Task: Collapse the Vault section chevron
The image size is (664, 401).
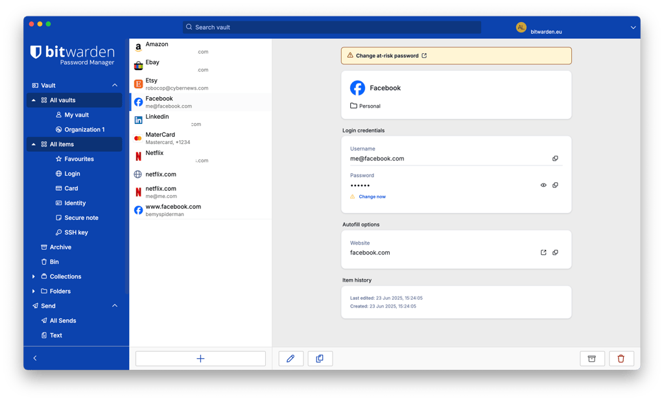Action: (115, 85)
